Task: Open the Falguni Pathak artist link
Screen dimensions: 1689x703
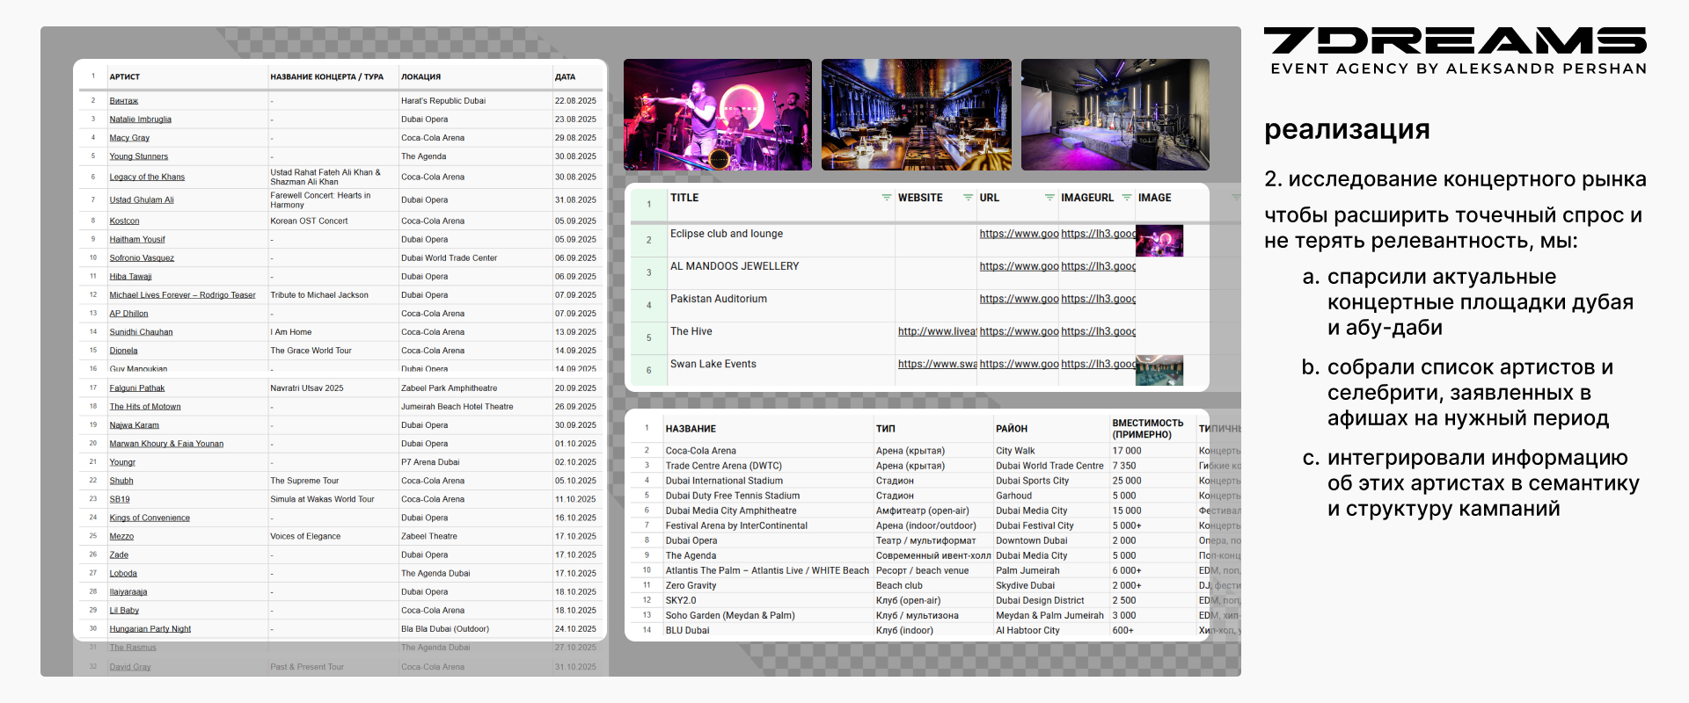Action: (x=137, y=388)
